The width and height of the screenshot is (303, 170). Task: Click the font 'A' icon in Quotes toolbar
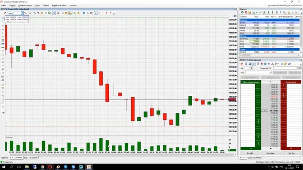coord(280,12)
